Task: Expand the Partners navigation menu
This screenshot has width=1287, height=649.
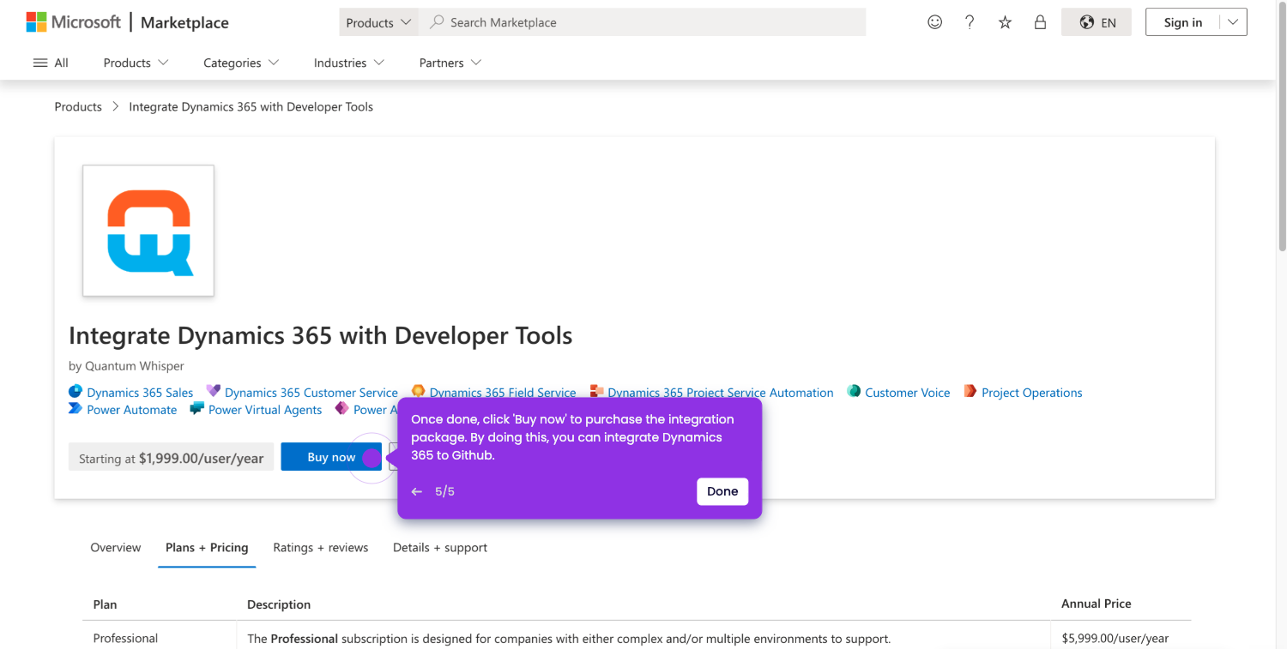Action: click(450, 63)
